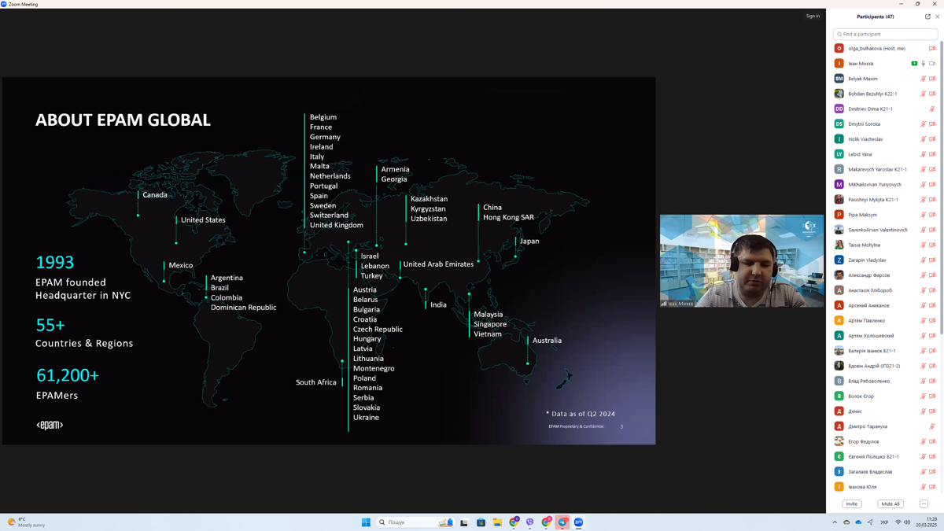Toggle Pipa Maksym's muted microphone
Viewport: 944px width, 531px height.
coord(924,215)
